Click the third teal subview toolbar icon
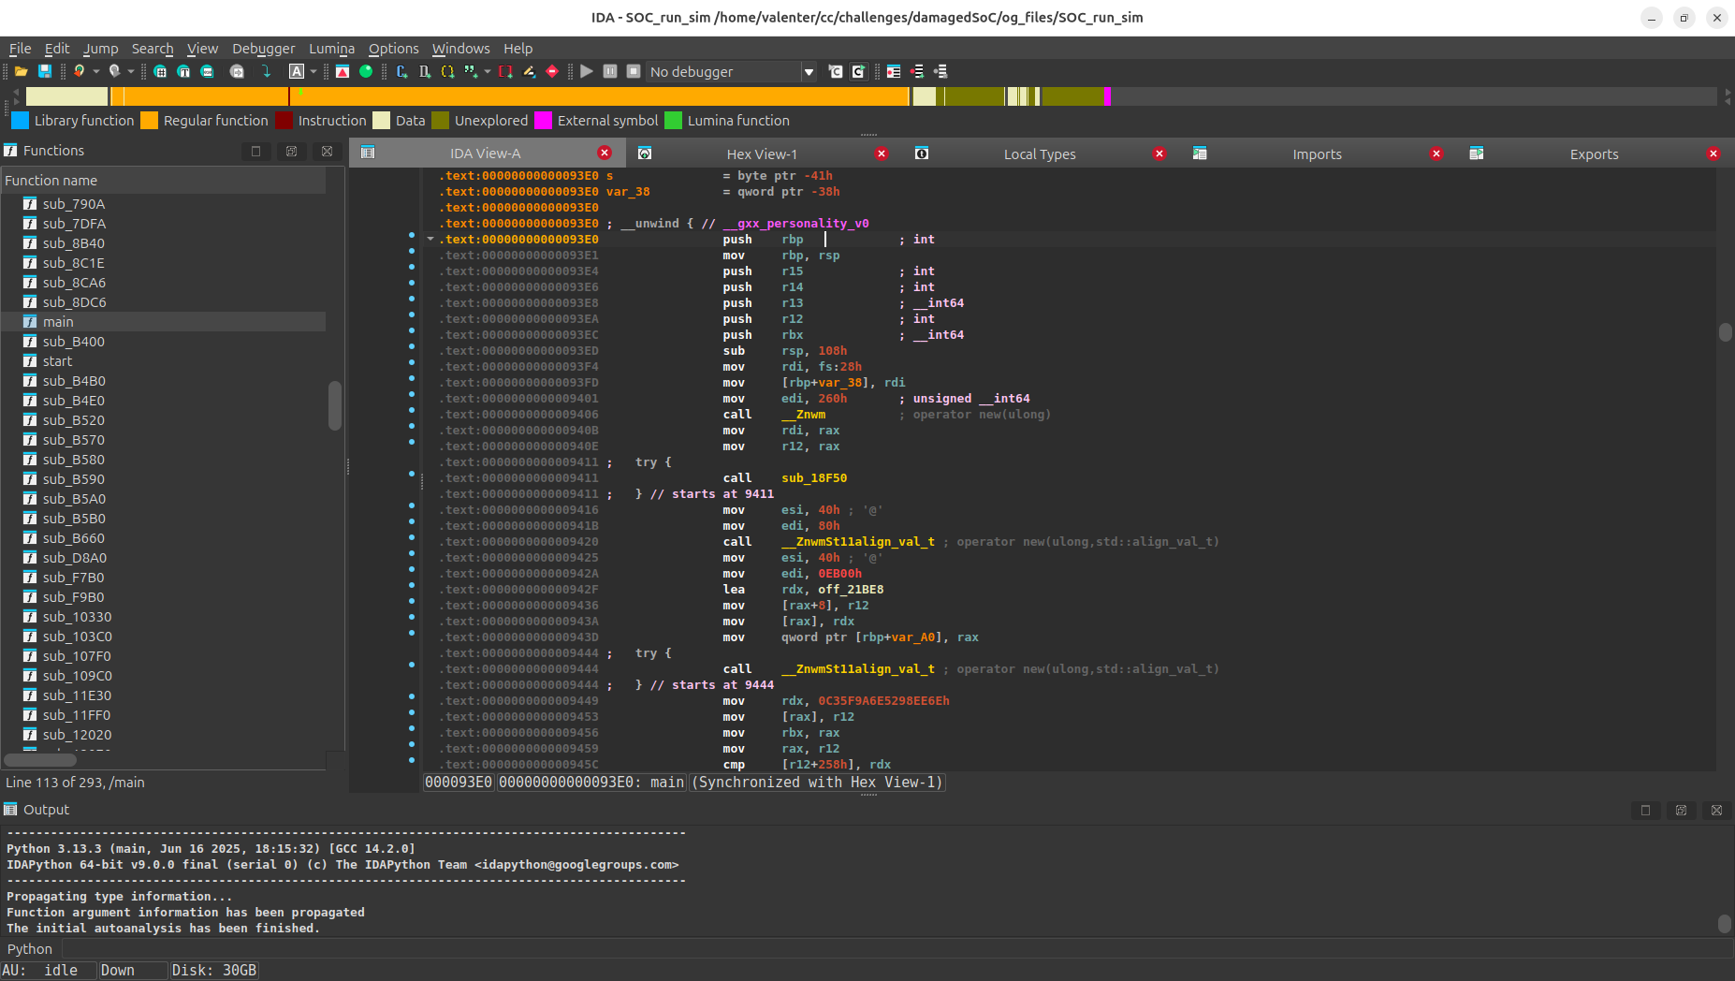Screen dimensions: 1735x981 [x=207, y=71]
